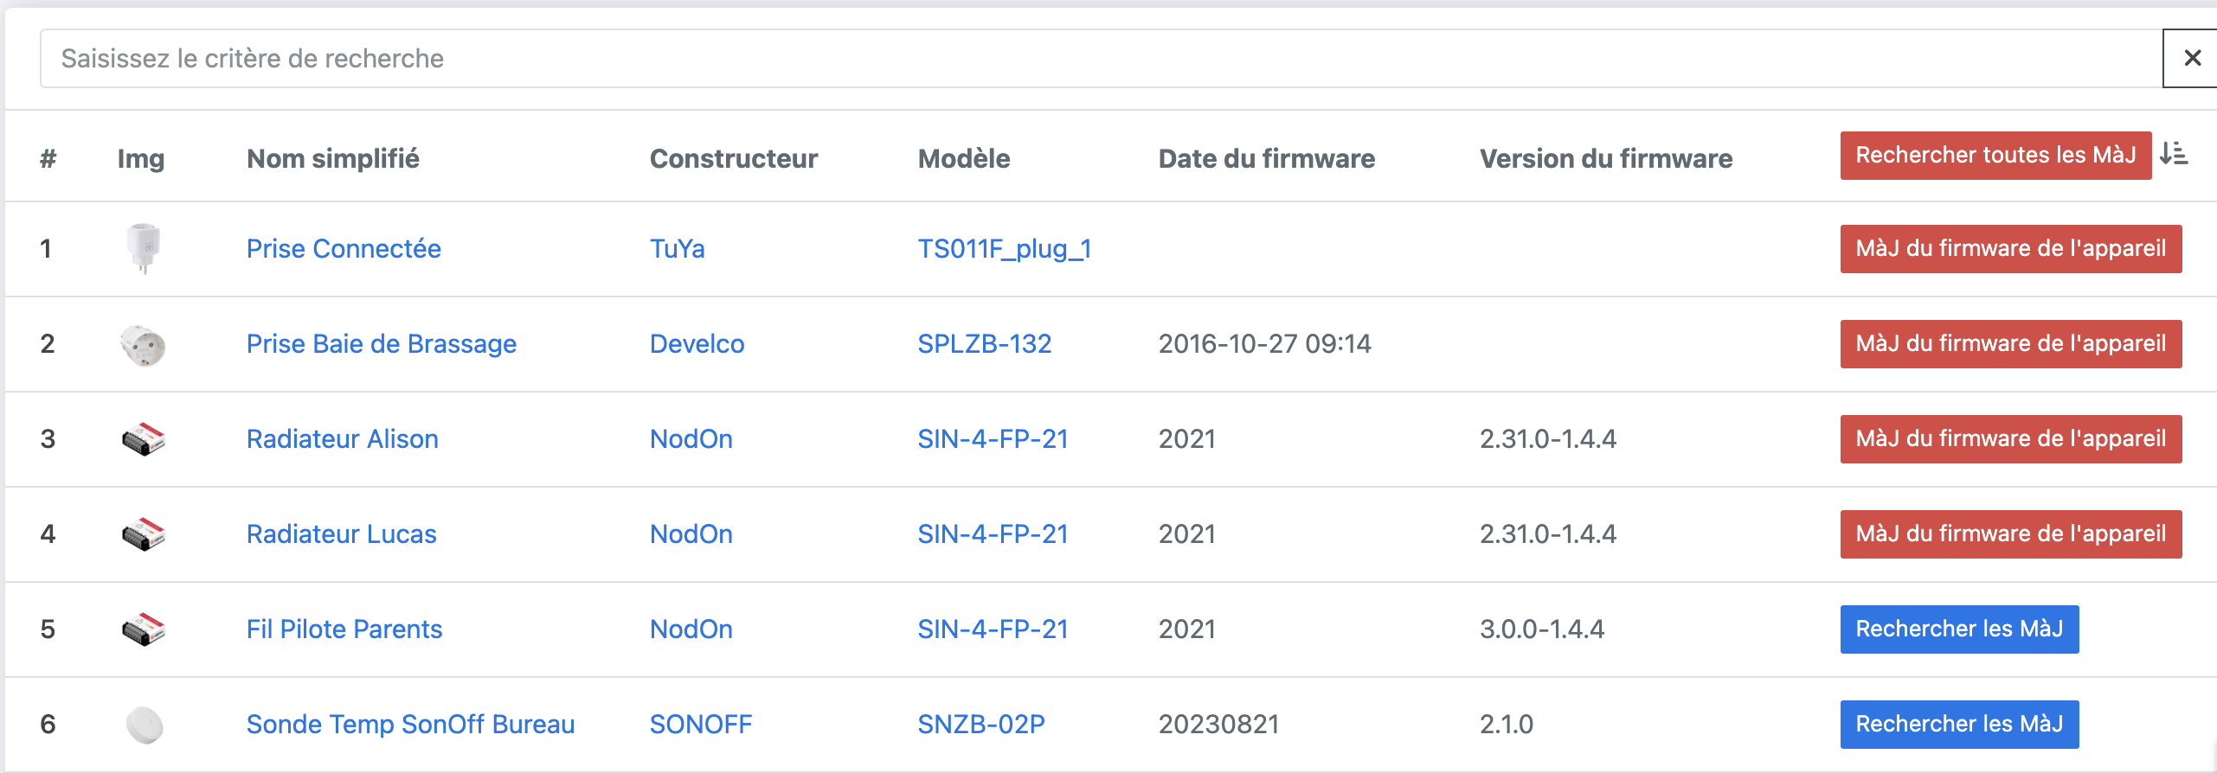Search updates for Sonde Temp SonOff Bureau

1959,725
